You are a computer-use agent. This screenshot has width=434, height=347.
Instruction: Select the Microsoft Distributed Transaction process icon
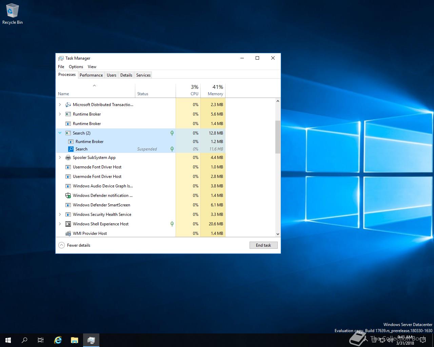(x=68, y=105)
